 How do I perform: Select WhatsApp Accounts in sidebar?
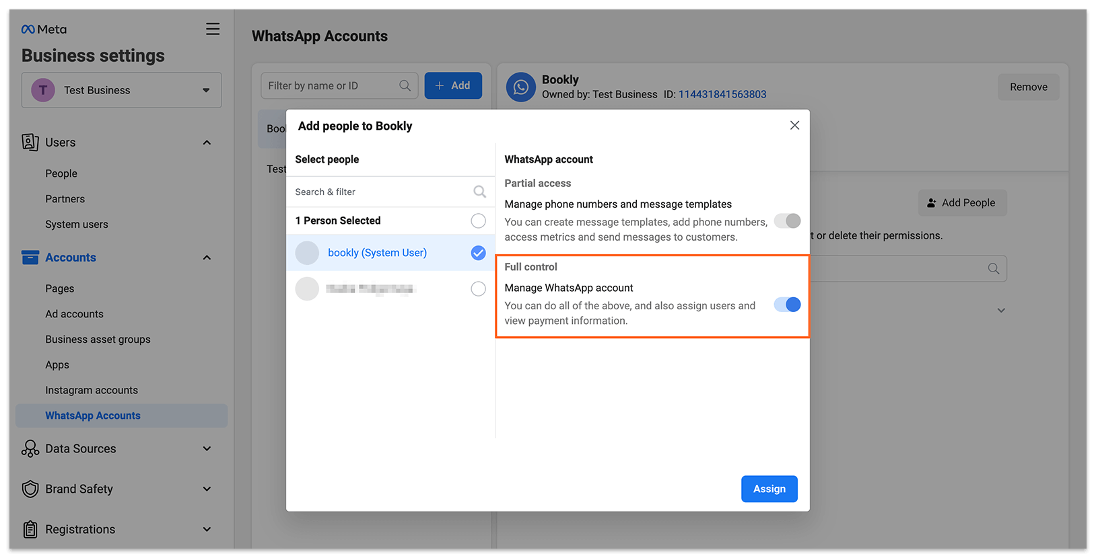point(122,415)
